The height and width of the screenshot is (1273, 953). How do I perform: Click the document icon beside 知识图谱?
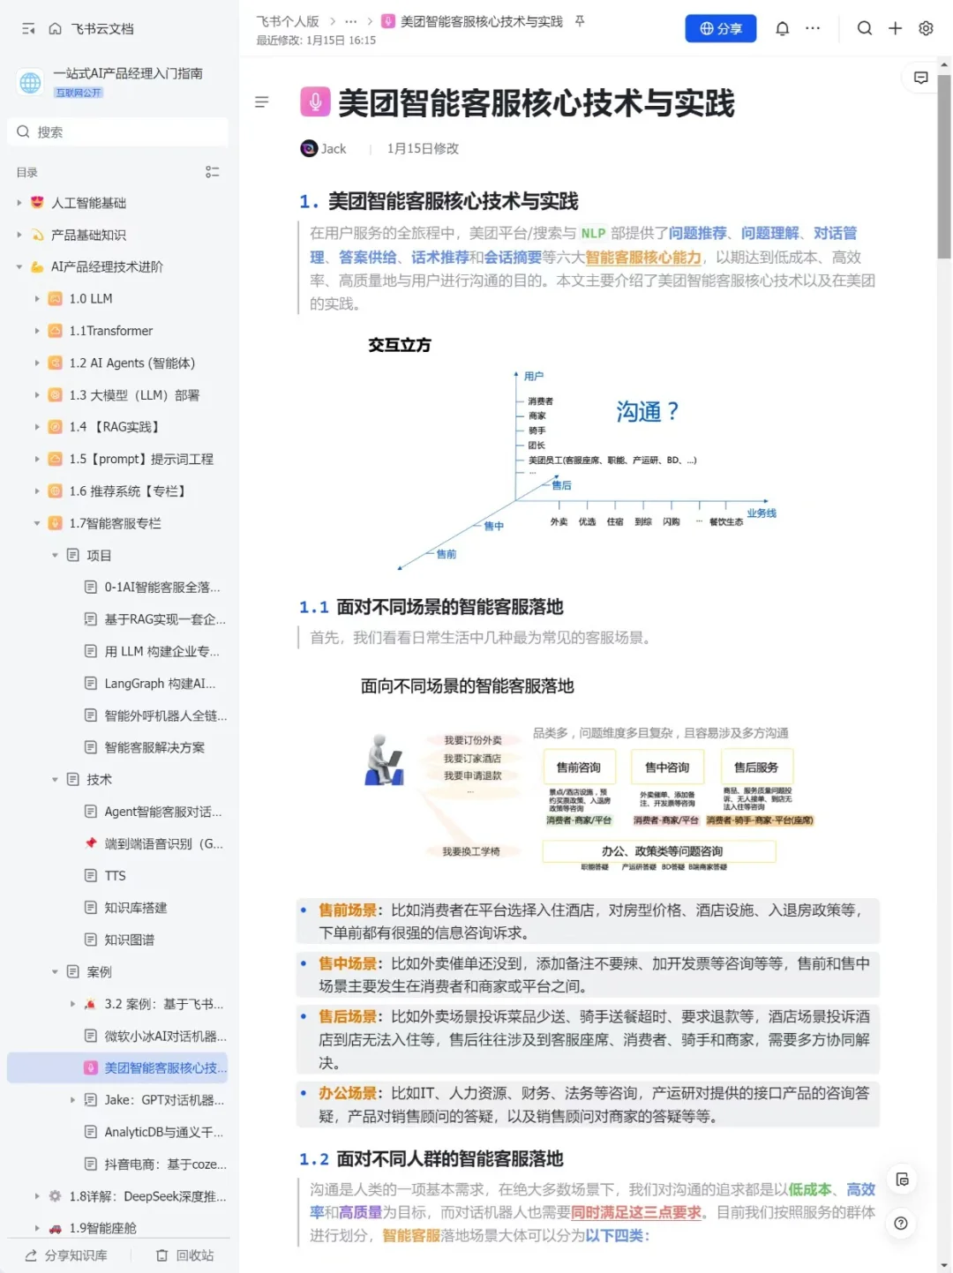(90, 940)
